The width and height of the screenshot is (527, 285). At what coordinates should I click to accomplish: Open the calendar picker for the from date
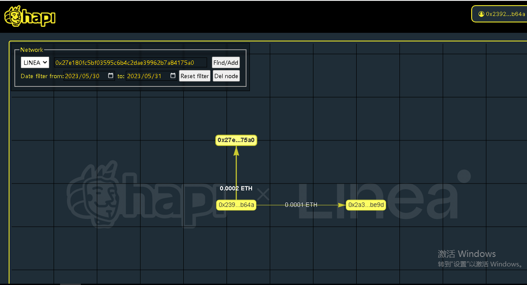click(x=110, y=76)
